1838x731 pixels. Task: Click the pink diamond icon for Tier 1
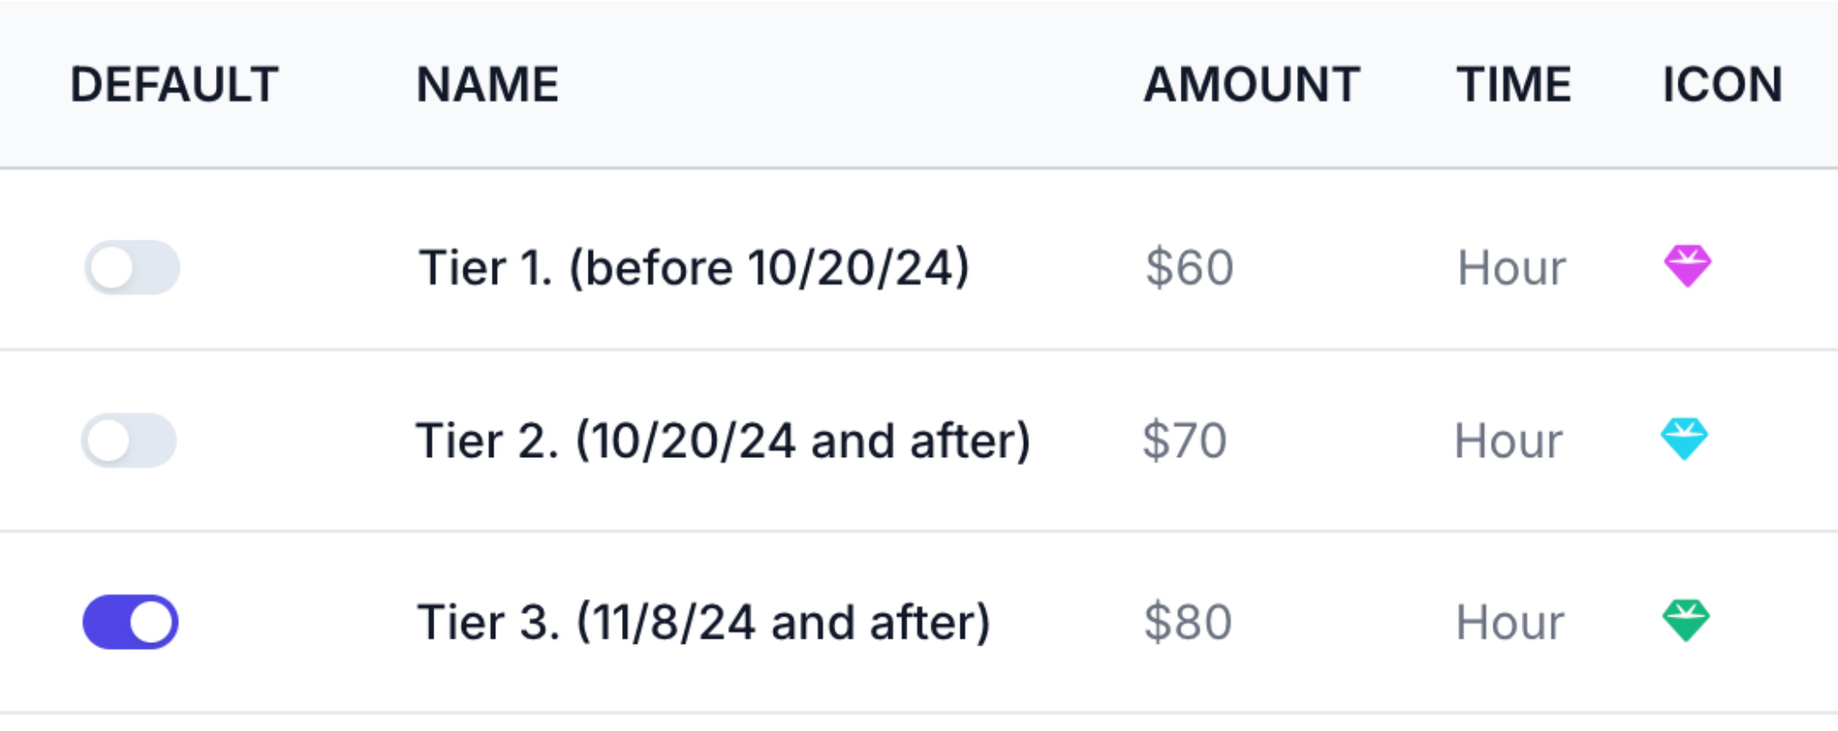coord(1687,266)
